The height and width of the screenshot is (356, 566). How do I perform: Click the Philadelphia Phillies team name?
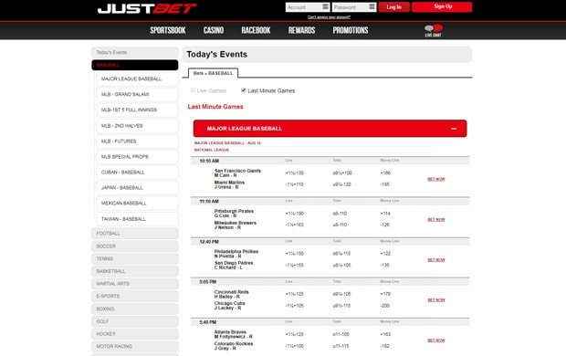click(236, 252)
